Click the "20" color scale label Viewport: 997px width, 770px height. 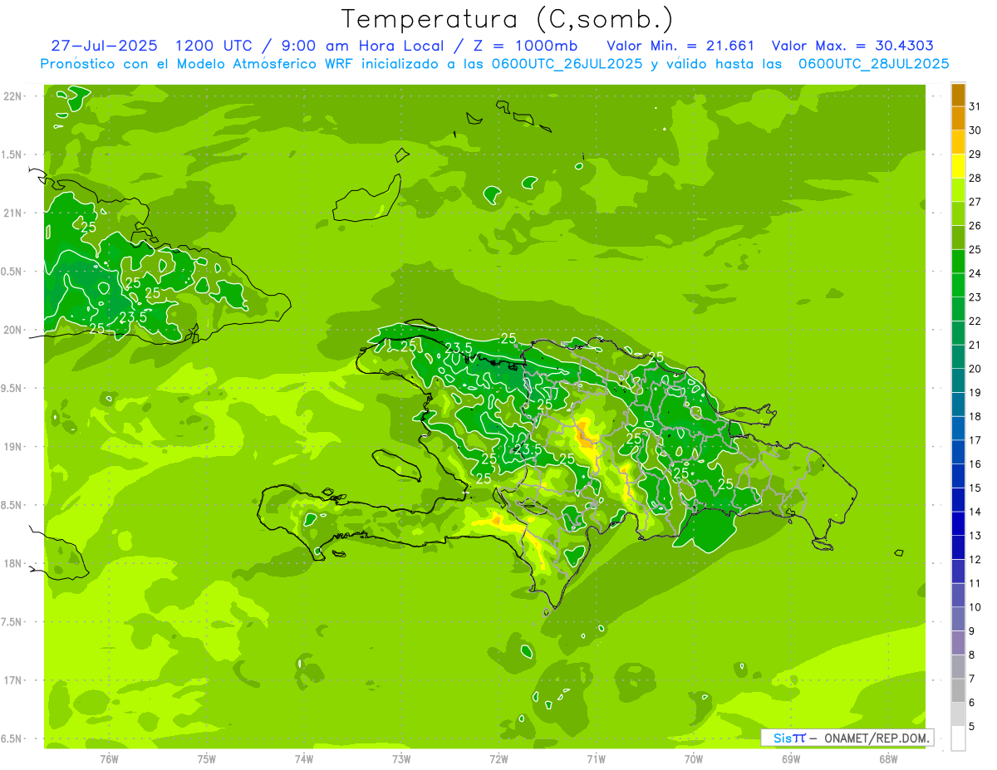point(975,369)
